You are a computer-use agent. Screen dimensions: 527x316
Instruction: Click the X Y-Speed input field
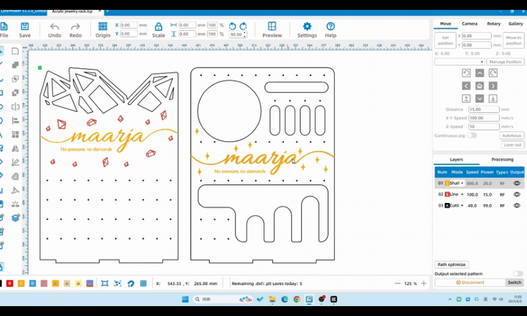pyautogui.click(x=484, y=118)
